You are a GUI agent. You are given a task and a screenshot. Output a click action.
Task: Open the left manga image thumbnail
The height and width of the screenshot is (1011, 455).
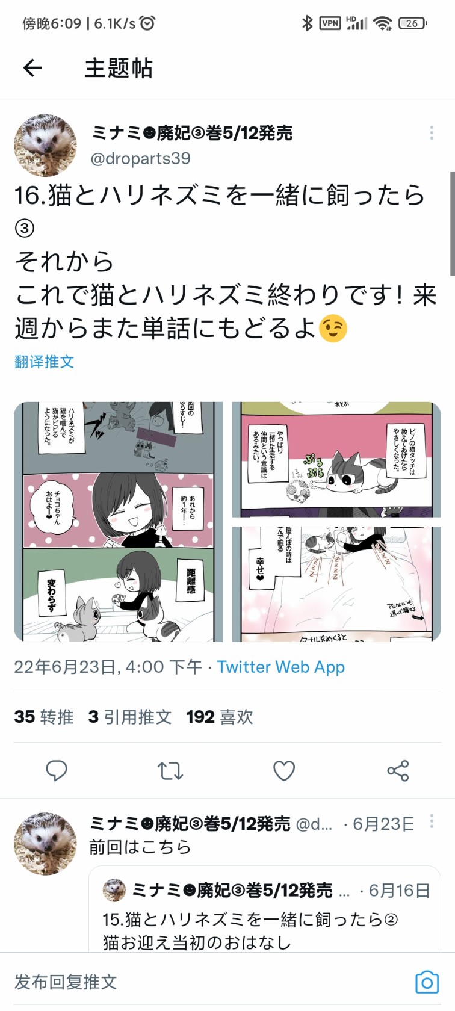tap(119, 522)
